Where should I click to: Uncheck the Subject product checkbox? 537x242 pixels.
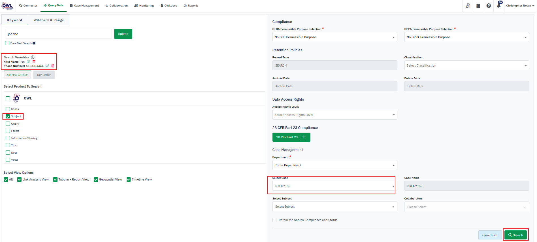point(8,116)
